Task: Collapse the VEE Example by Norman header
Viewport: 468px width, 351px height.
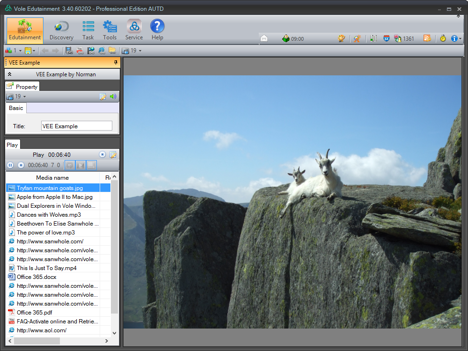Action: (x=9, y=74)
